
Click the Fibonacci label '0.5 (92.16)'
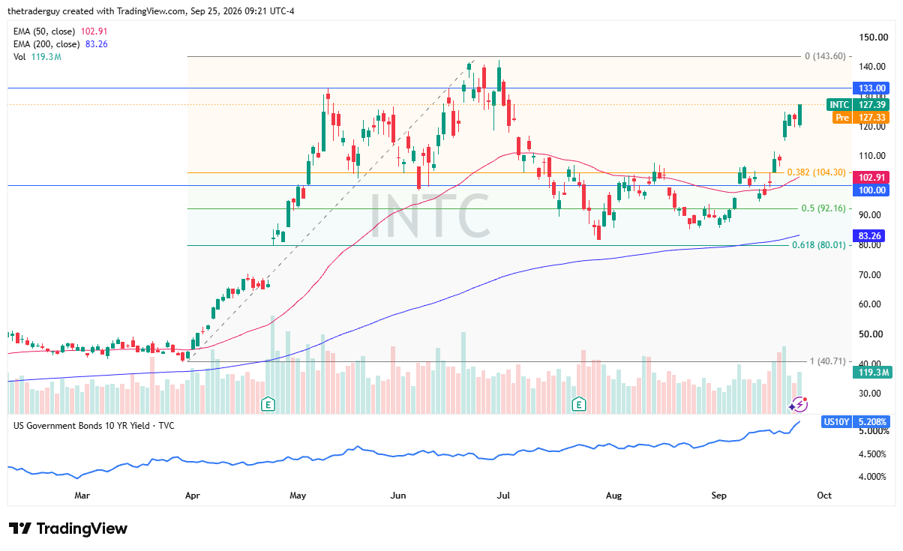823,208
